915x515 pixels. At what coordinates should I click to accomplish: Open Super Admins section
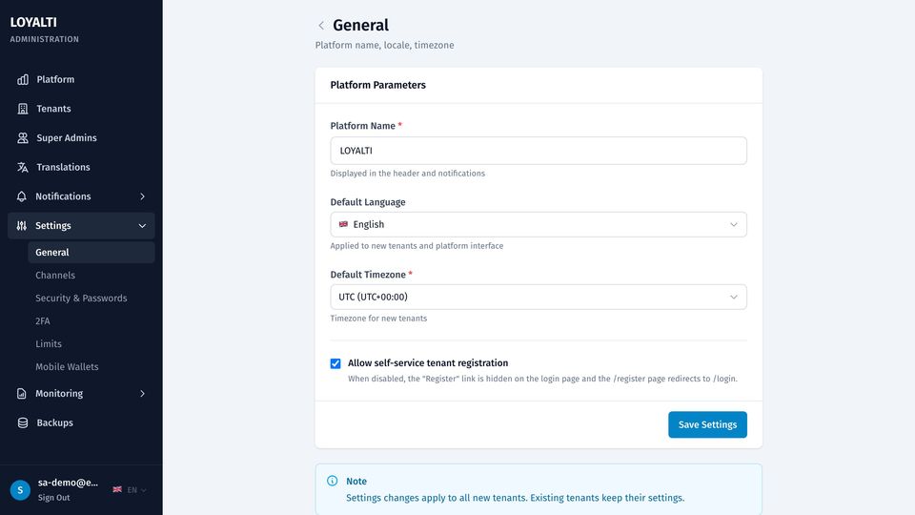[81, 137]
